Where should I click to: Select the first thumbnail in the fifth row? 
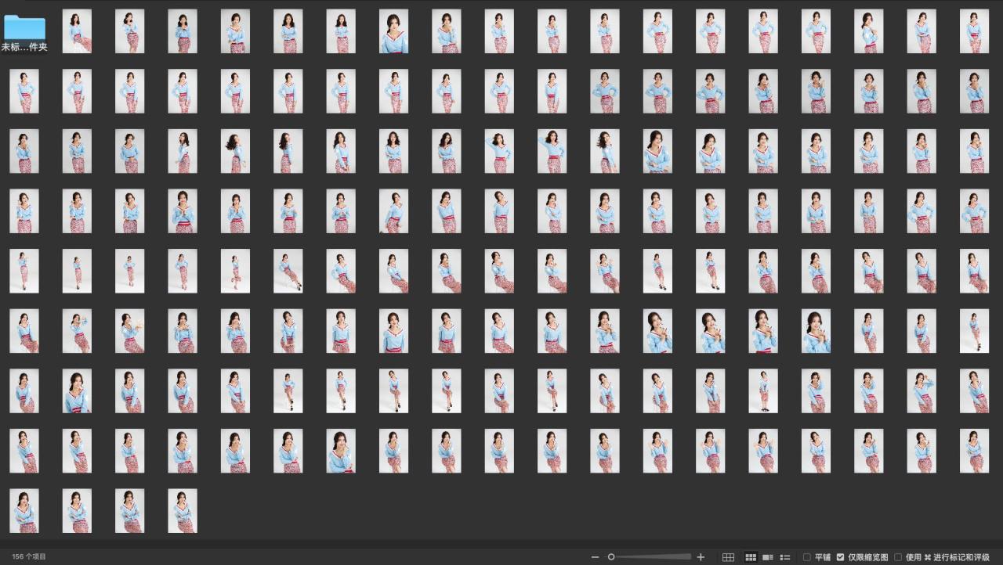(24, 271)
